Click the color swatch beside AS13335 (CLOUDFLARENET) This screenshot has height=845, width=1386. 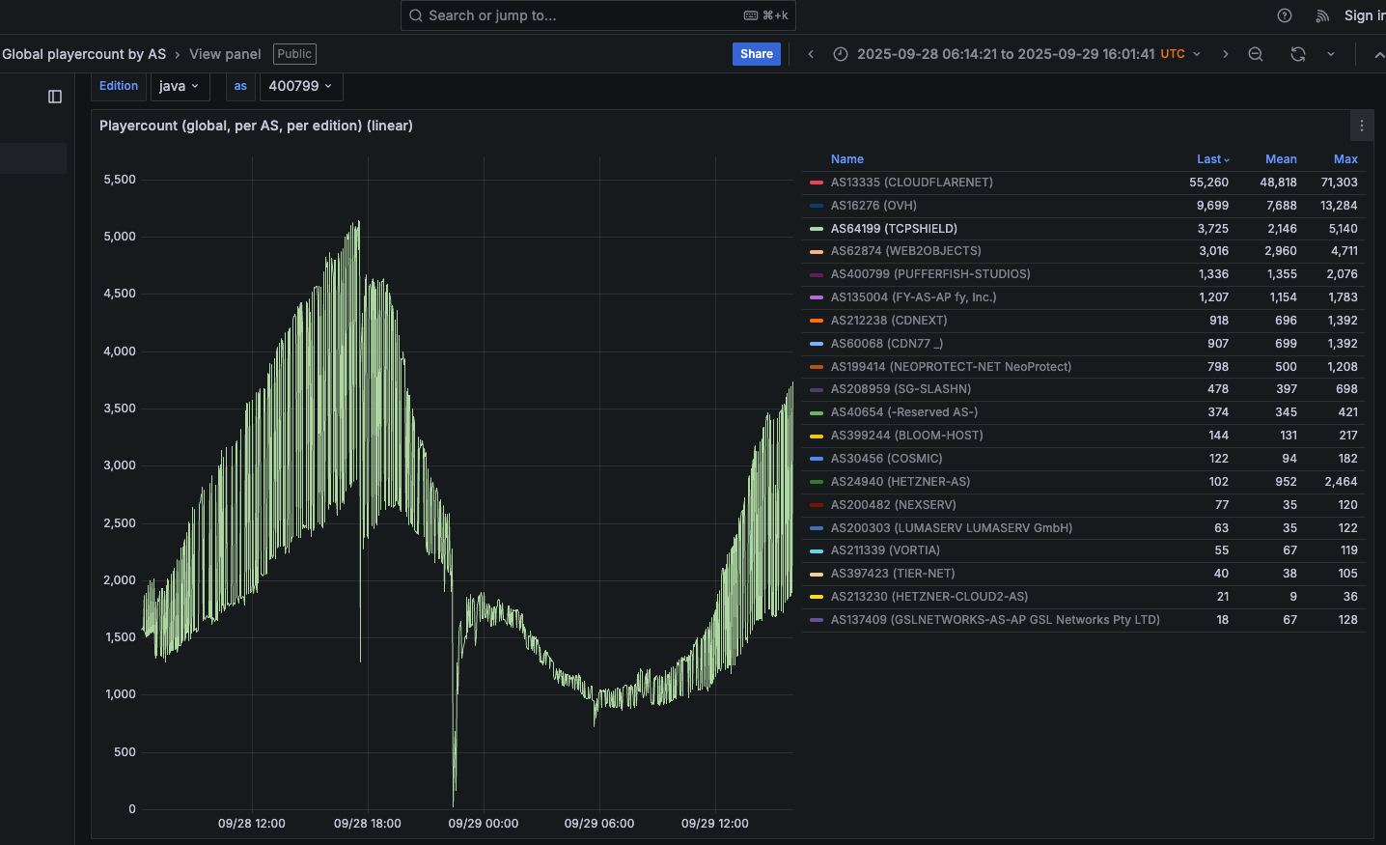[x=815, y=182]
